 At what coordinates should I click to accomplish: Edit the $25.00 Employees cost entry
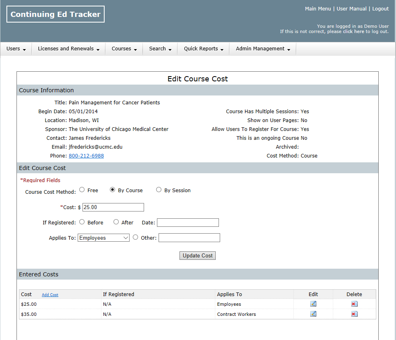pos(313,304)
